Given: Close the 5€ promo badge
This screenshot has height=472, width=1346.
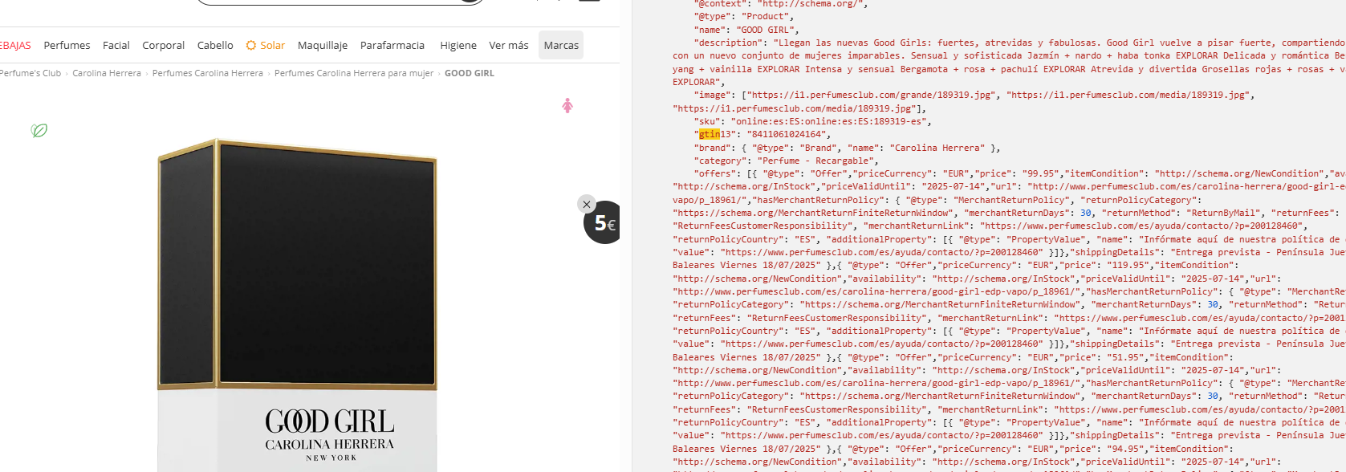Looking at the screenshot, I should click(587, 204).
